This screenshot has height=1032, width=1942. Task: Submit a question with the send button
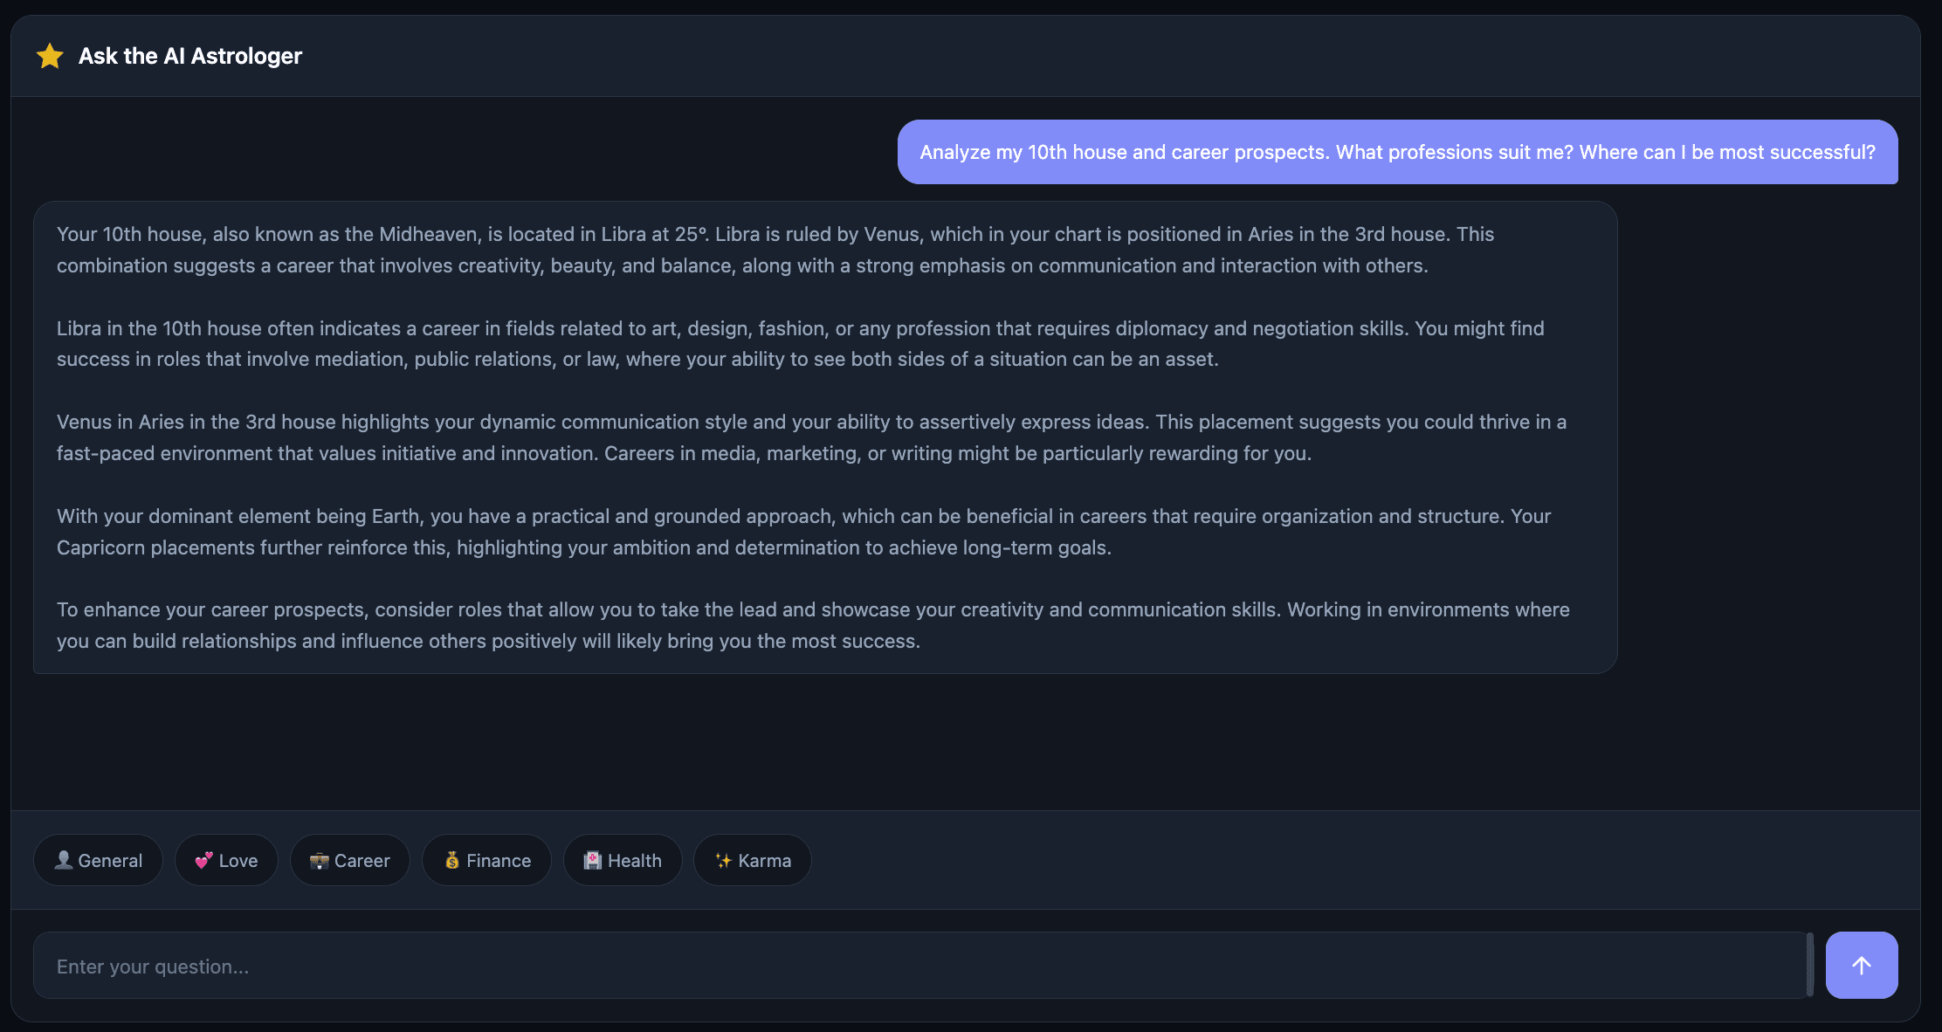[1861, 965]
